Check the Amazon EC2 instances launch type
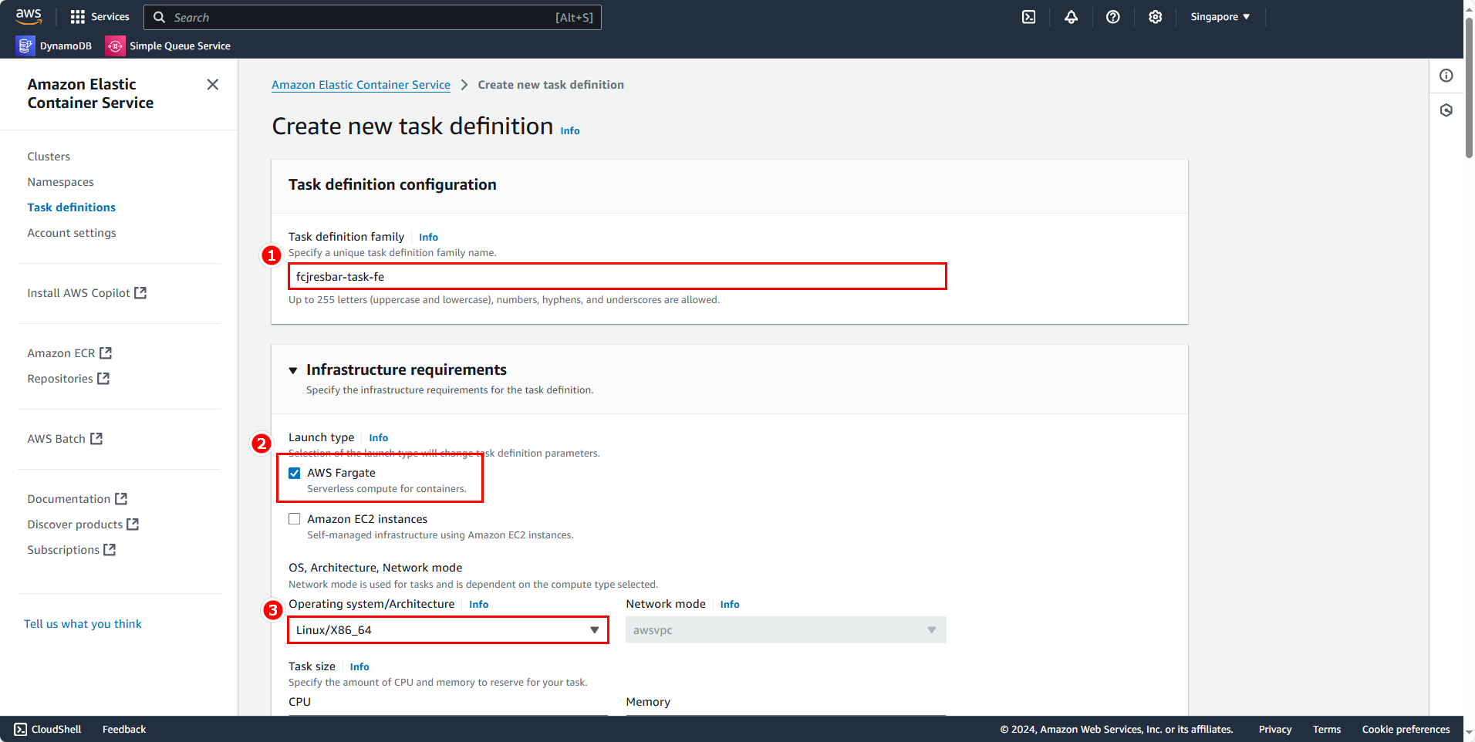Screen dimensions: 1475x742 tap(295, 519)
